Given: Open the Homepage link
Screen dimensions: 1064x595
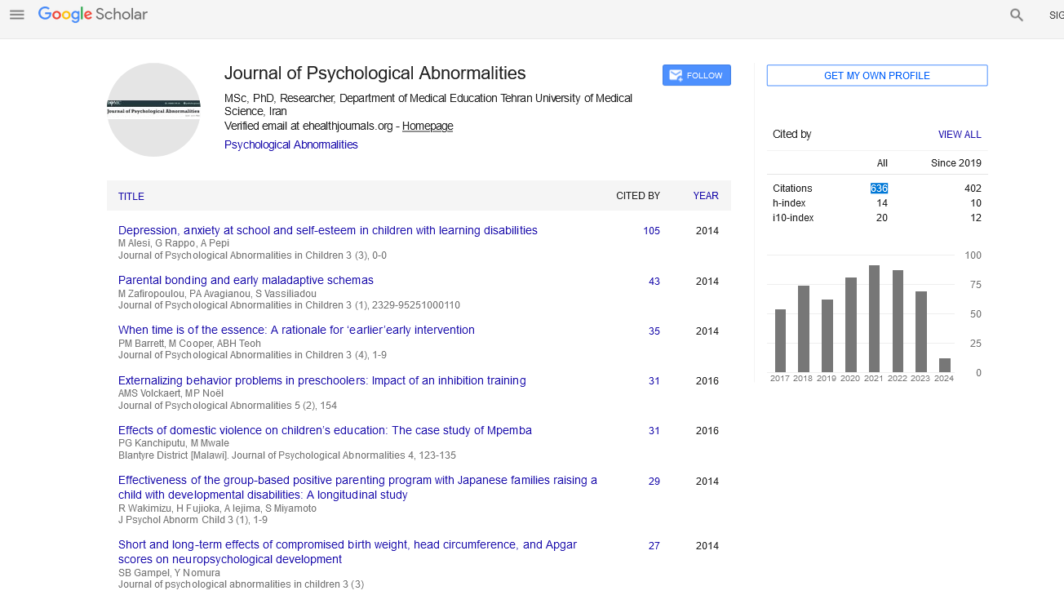Looking at the screenshot, I should point(428,126).
